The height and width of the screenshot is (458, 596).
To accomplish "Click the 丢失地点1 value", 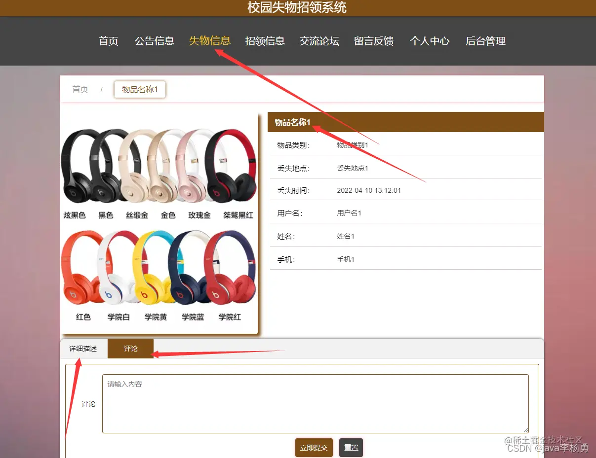I will (x=353, y=168).
